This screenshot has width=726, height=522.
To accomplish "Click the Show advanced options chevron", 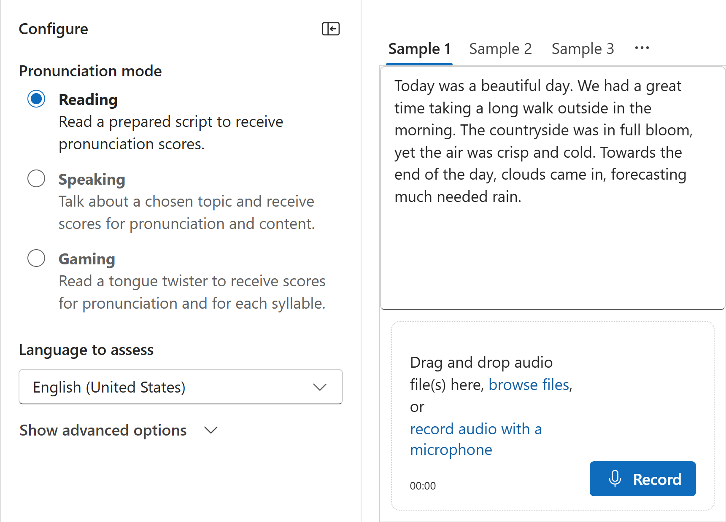I will click(x=211, y=431).
